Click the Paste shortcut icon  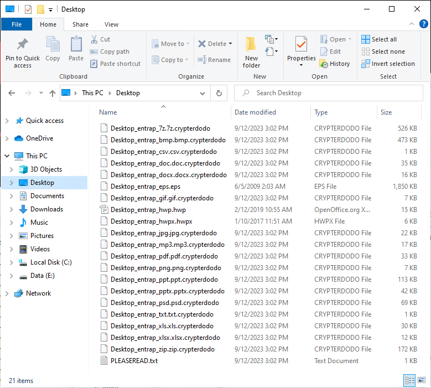pyautogui.click(x=94, y=64)
